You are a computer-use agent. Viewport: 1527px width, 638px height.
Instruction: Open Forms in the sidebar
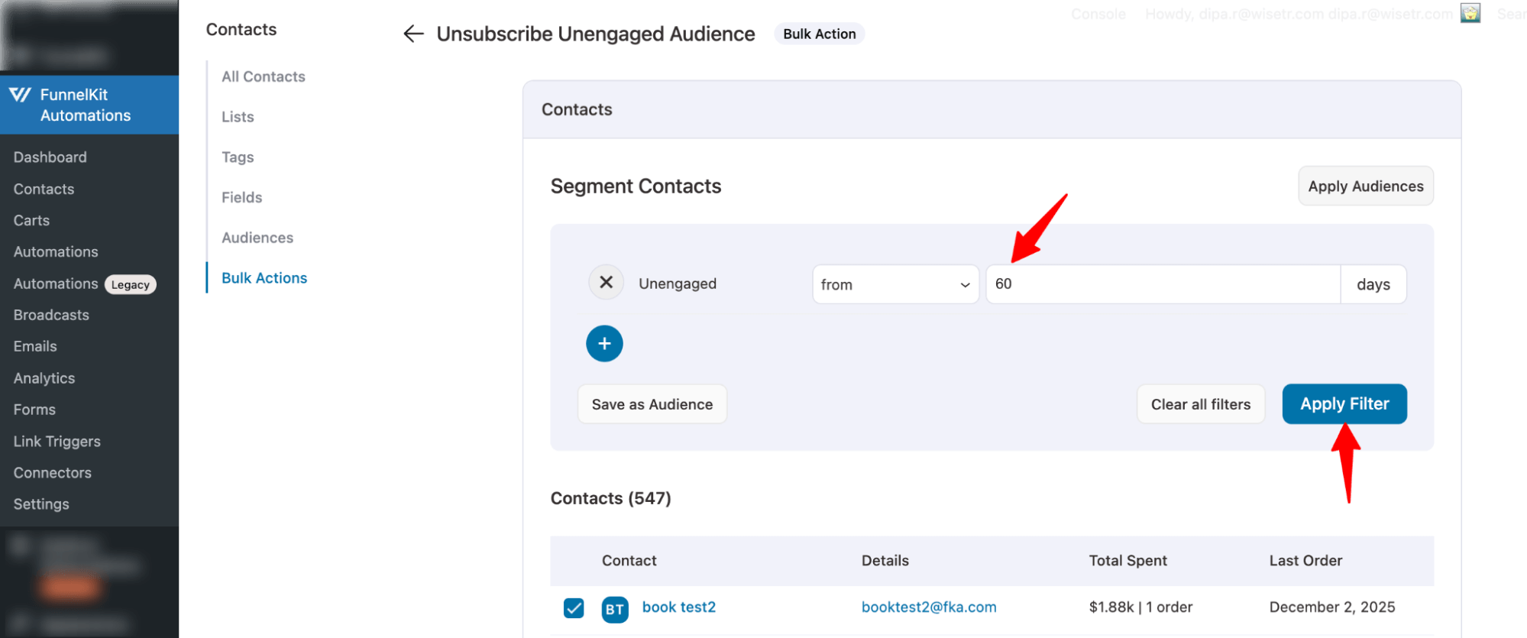pyautogui.click(x=34, y=410)
